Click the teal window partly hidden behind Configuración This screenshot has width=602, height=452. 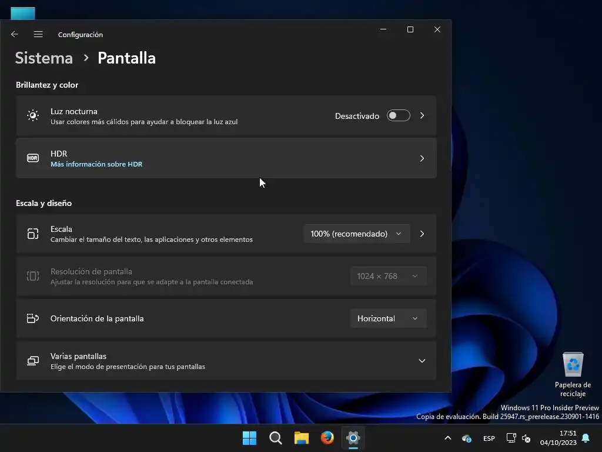click(23, 14)
